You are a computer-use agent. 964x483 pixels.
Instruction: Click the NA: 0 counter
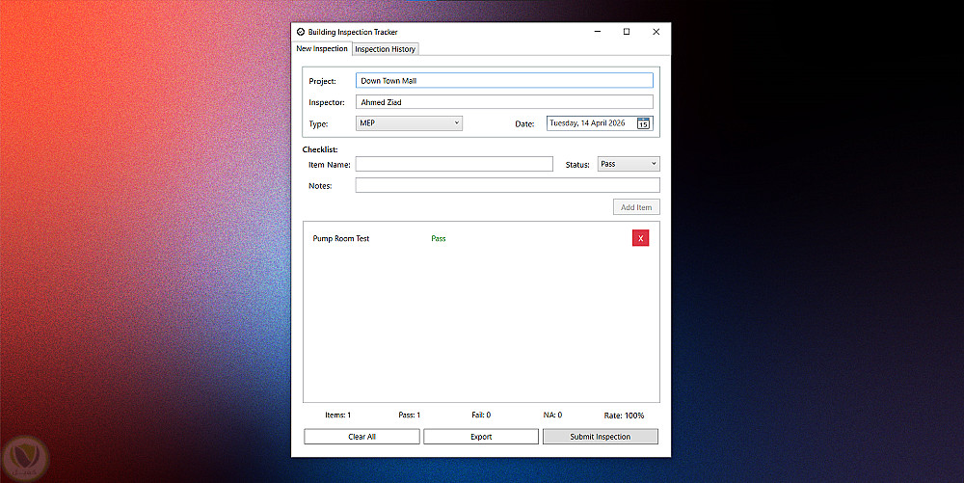552,415
